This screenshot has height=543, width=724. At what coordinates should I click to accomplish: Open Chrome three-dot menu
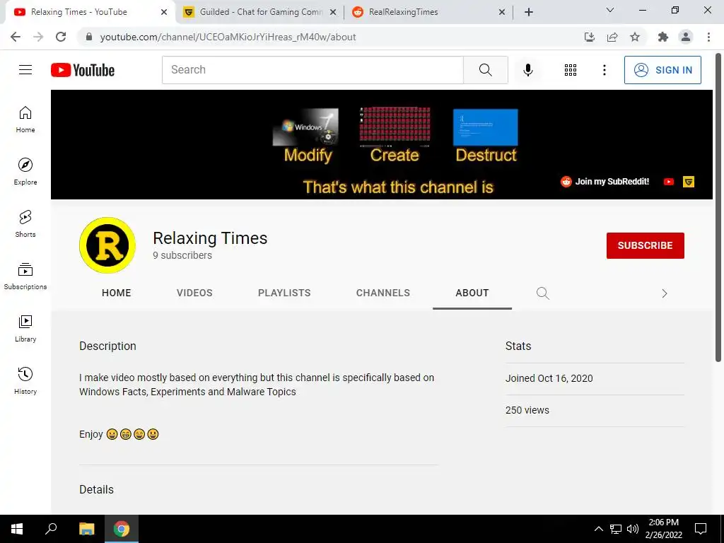[708, 37]
